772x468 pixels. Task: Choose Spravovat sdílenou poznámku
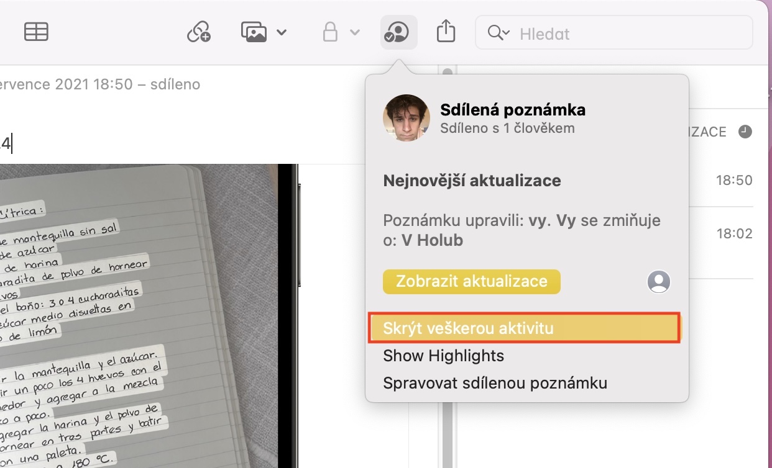point(495,383)
